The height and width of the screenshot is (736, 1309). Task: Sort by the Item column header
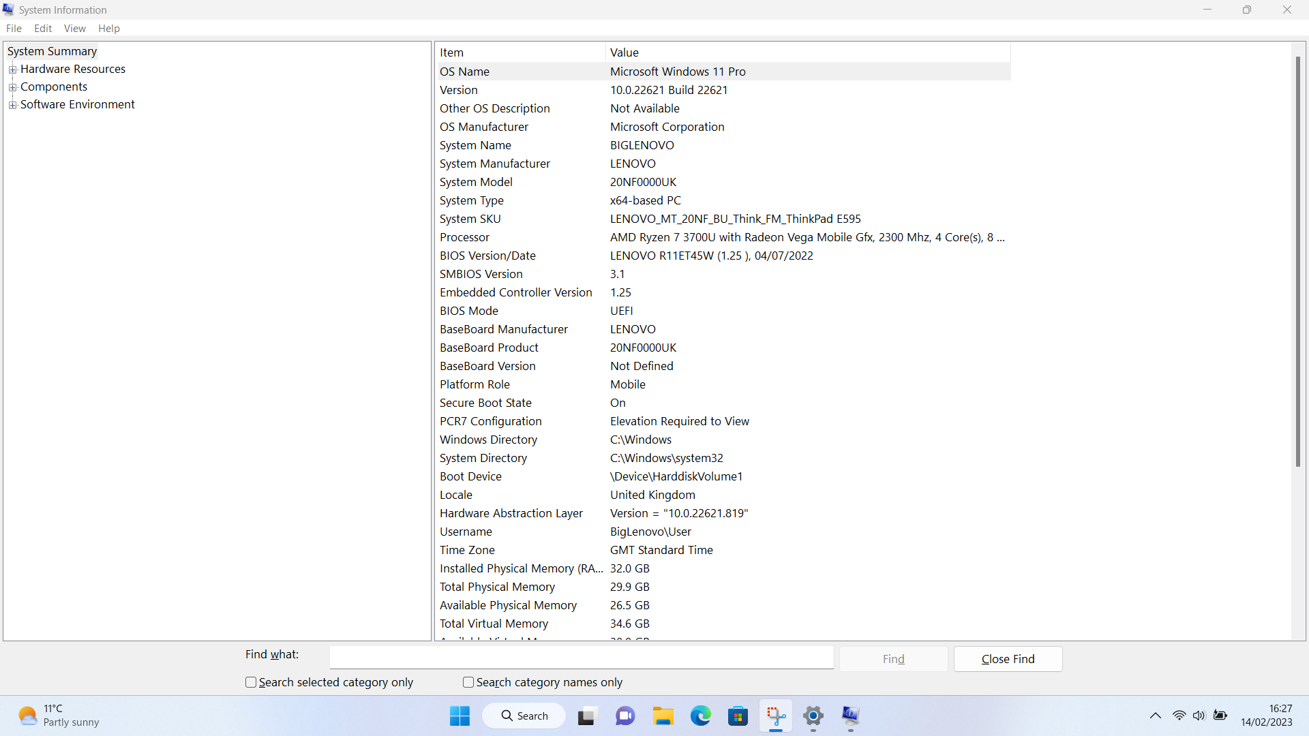pyautogui.click(x=521, y=52)
